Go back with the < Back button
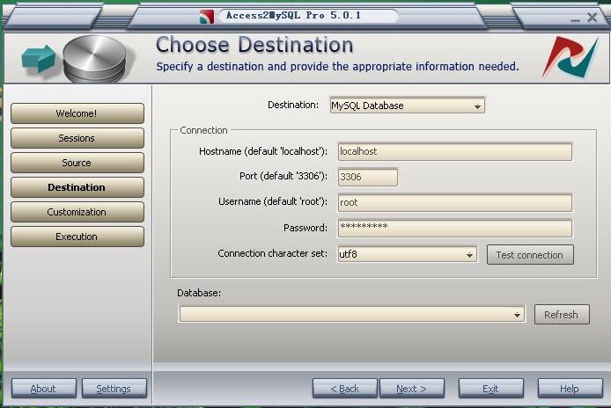 tap(345, 389)
